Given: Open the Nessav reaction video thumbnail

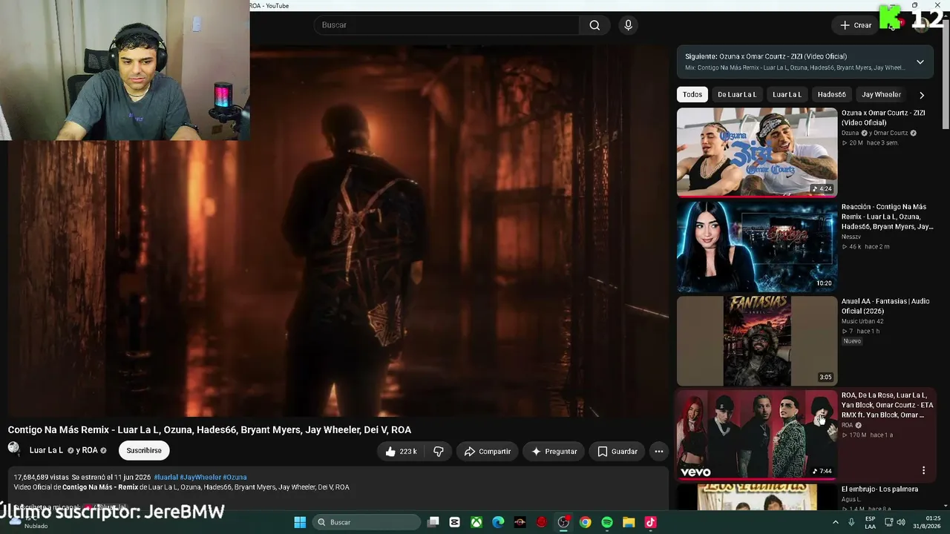Looking at the screenshot, I should pyautogui.click(x=757, y=246).
